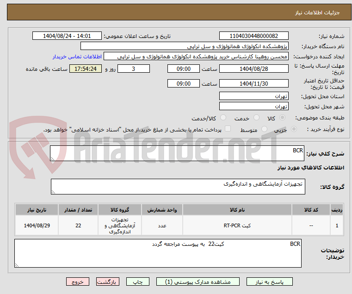Viewport: 352px width, 294px height.
Task: Select the جزیی purchase type radio
Action: [x=294, y=129]
